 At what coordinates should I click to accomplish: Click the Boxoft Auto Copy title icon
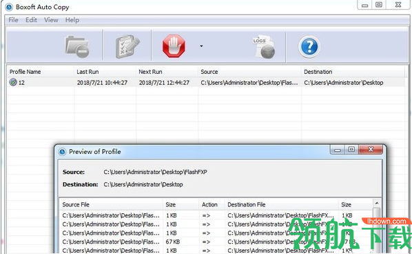point(9,7)
